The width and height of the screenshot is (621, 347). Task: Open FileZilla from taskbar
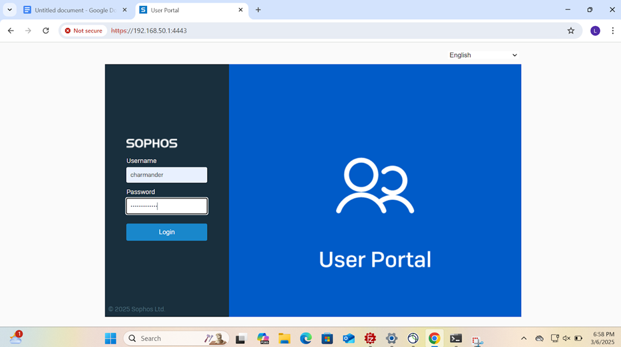pos(370,338)
